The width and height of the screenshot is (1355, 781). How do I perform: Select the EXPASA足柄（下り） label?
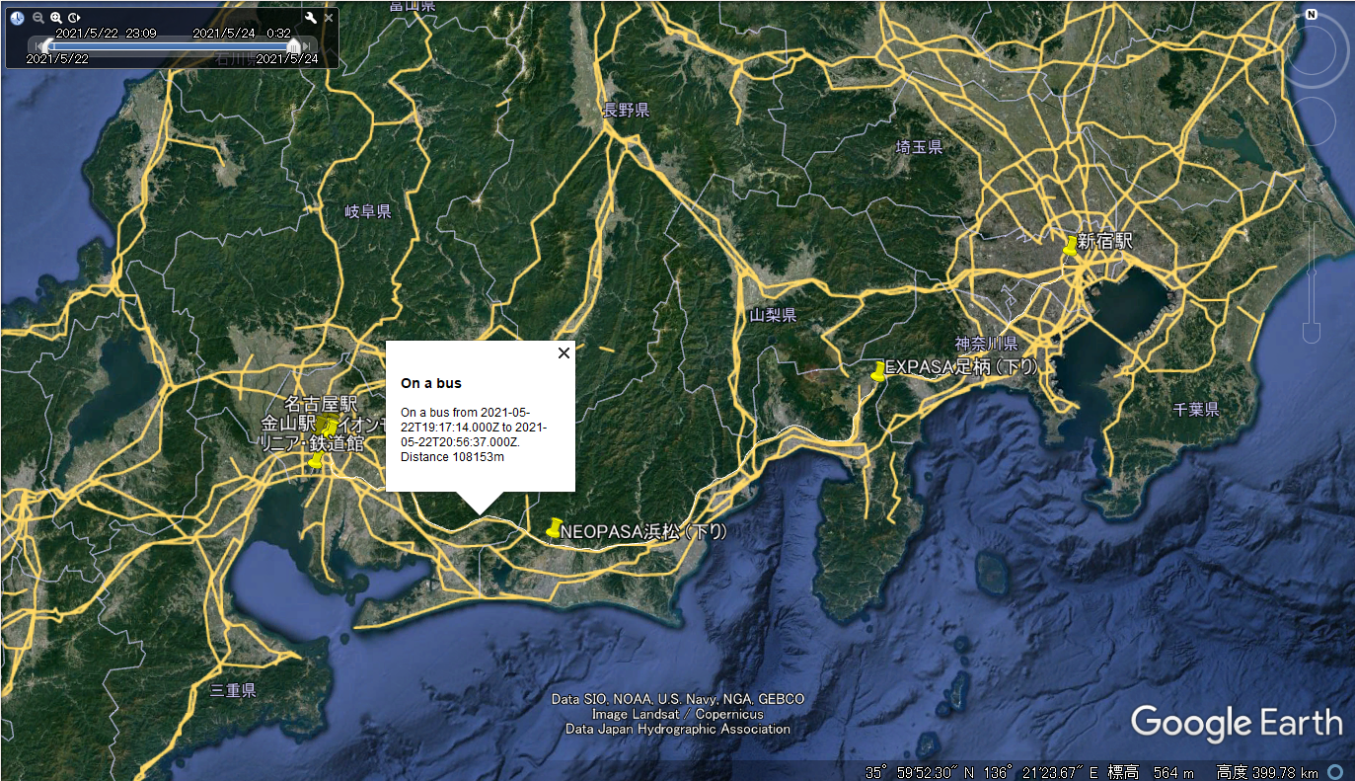coord(962,367)
